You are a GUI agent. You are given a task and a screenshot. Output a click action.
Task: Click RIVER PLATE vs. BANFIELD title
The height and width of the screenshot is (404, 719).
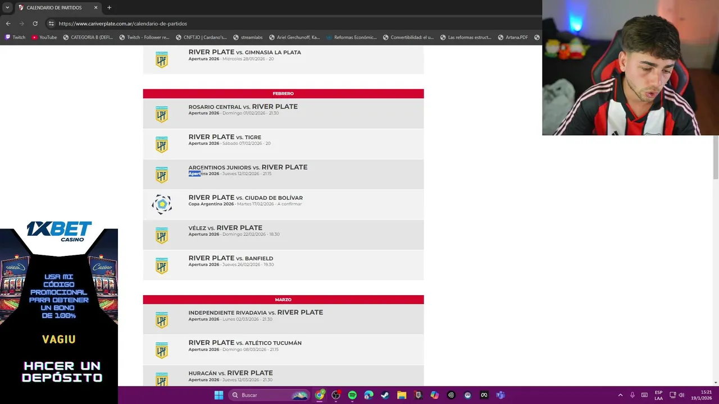click(230, 258)
